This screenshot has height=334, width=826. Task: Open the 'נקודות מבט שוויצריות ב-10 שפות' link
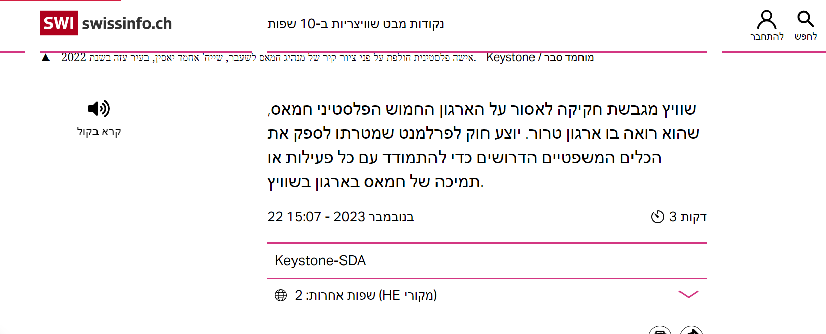click(355, 24)
